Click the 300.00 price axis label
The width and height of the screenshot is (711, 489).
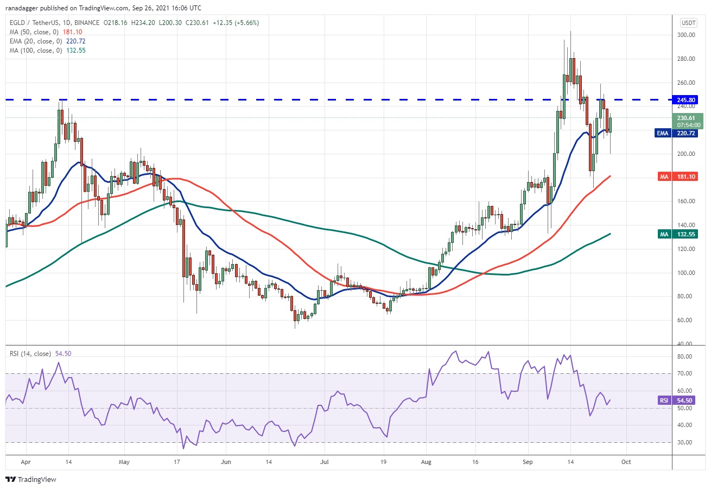(x=687, y=35)
